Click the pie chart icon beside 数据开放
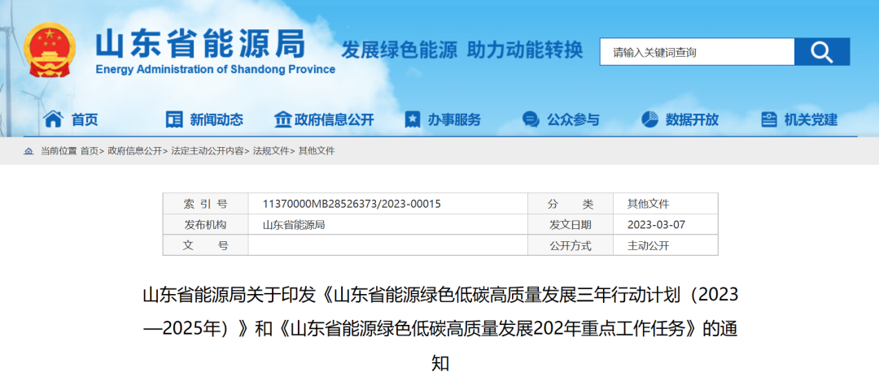The height and width of the screenshot is (376, 879). [x=649, y=119]
